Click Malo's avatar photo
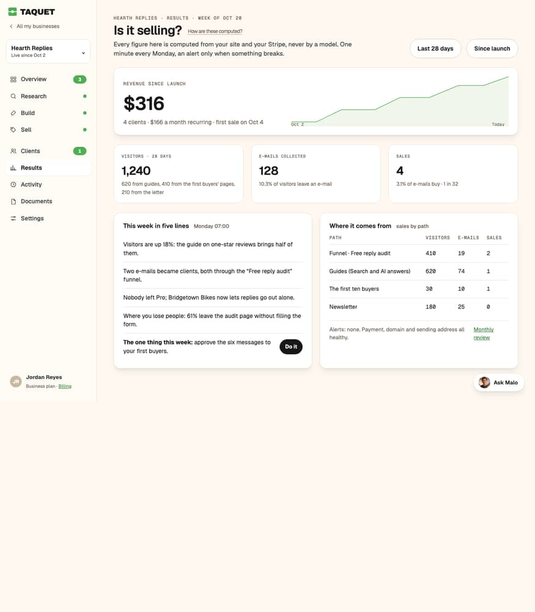 484,382
